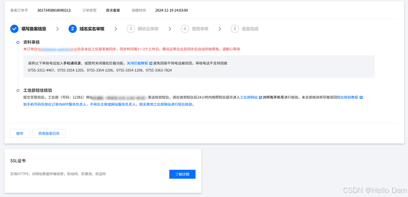Click the checkmark icon on step 填写备案信息
This screenshot has height=197, width=408.
14,29
